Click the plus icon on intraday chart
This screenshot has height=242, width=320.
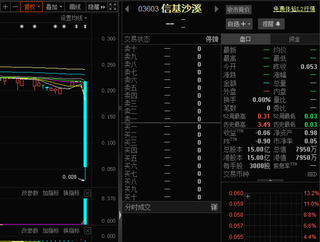click(248, 197)
